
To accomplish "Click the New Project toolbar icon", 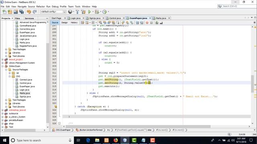I will [x=10, y=12].
